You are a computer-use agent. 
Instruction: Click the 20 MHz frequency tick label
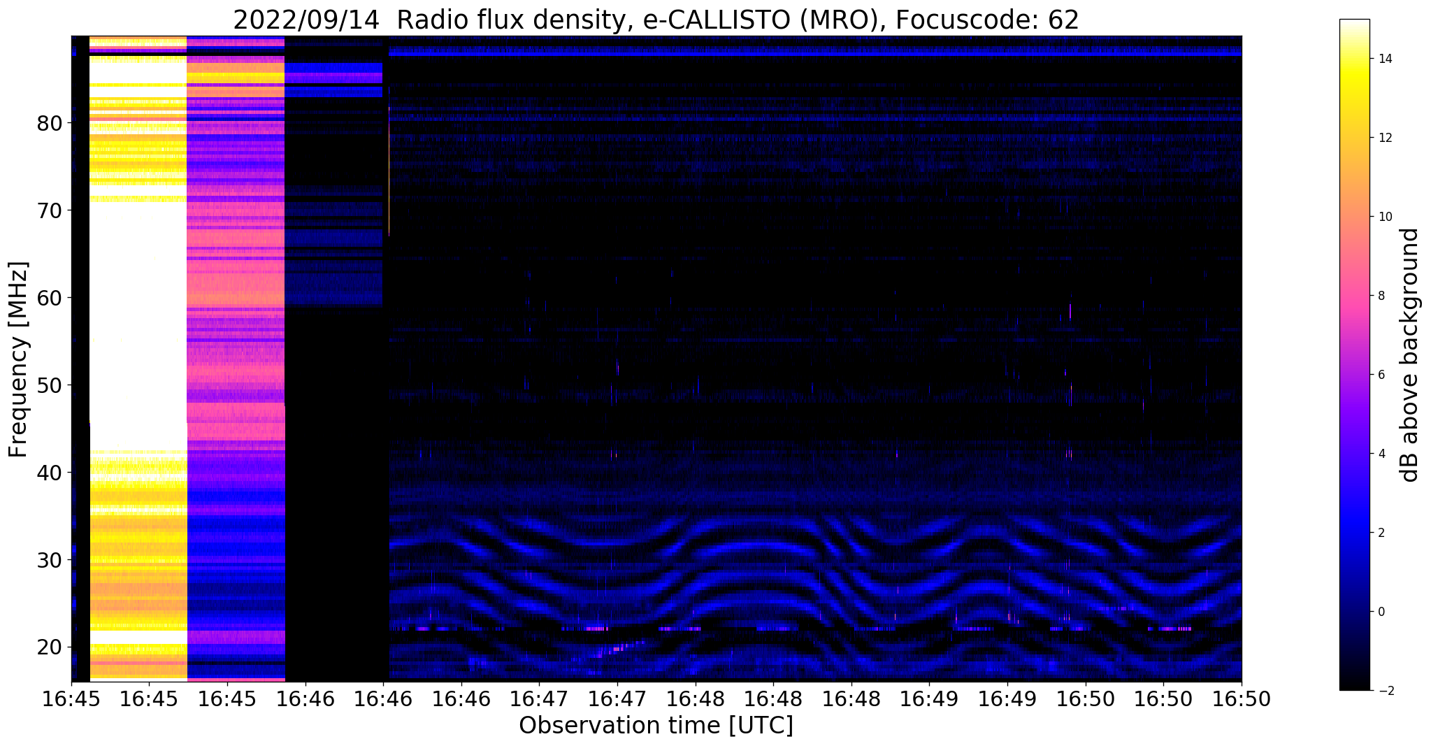tap(50, 647)
